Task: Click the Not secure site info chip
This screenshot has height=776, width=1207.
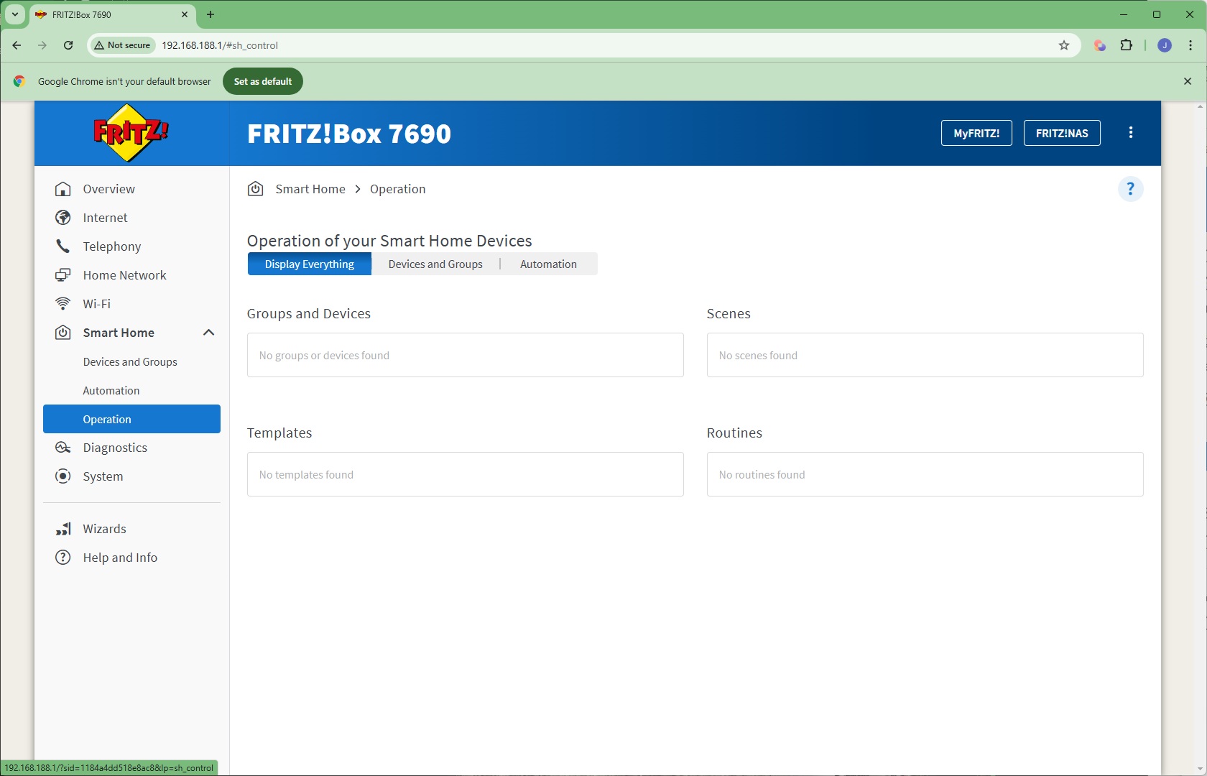Action: [x=122, y=45]
